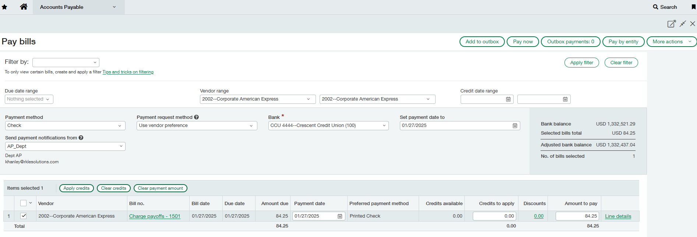Click the Pay now button
The width and height of the screenshot is (697, 237).
point(522,42)
